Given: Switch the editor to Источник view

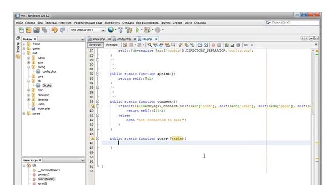Looking at the screenshot, I should point(95,45).
